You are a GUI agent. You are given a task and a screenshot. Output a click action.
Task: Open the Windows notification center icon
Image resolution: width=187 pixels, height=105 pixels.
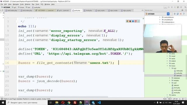tap(183, 102)
